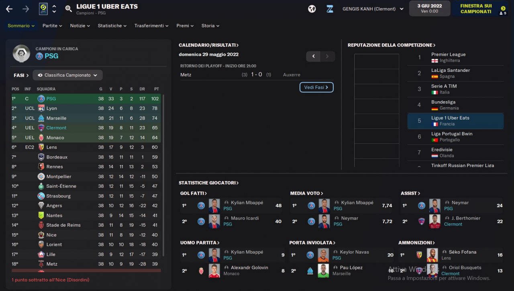The width and height of the screenshot is (514, 291).
Task: Click the Montpellier crest in the league table
Action: point(41,177)
